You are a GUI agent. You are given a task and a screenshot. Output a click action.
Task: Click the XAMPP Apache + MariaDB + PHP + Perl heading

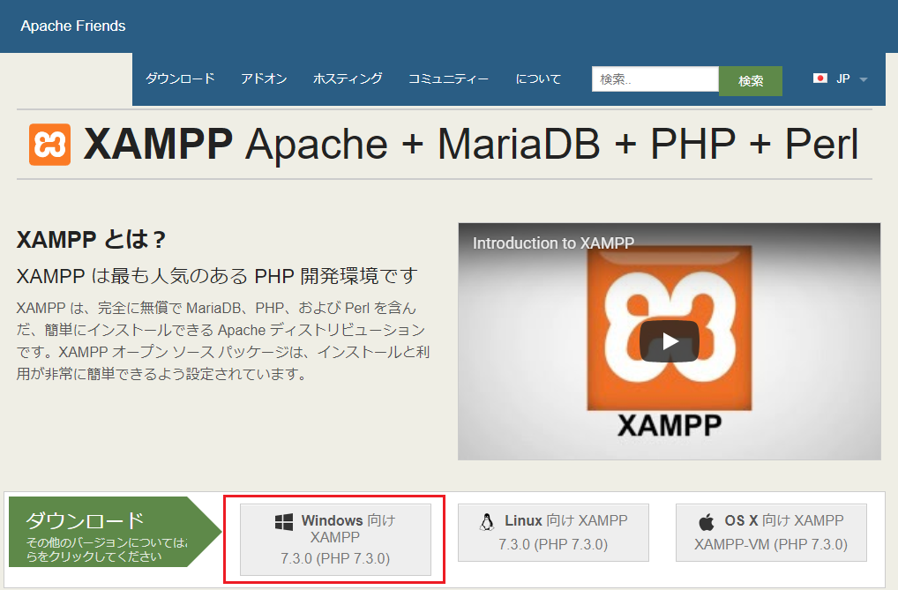pyautogui.click(x=471, y=144)
